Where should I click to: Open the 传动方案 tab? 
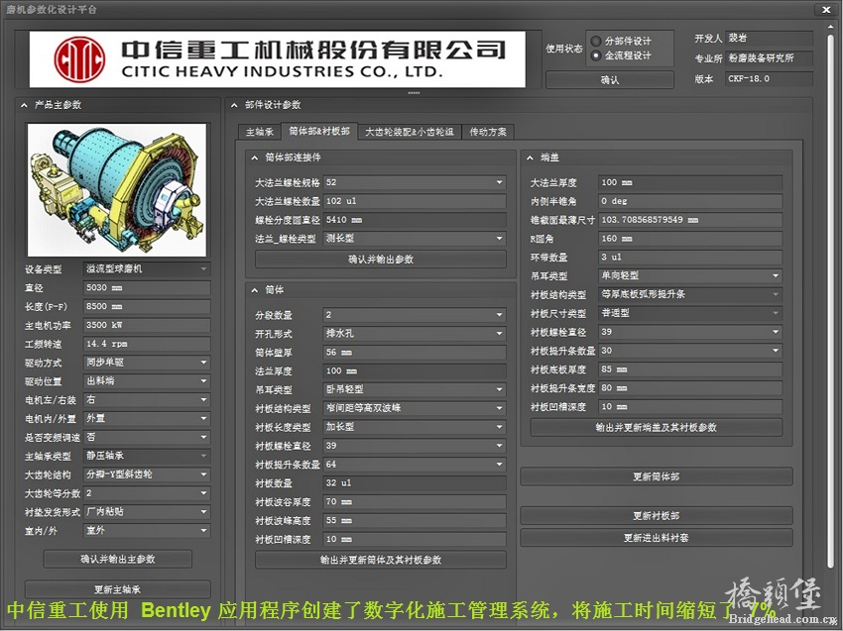[488, 132]
